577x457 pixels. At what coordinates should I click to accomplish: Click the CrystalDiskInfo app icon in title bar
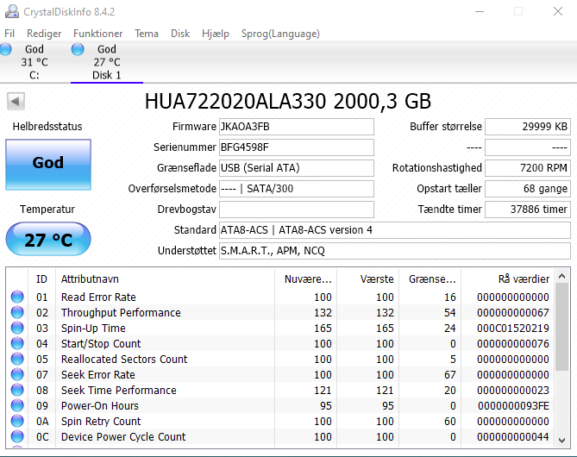click(x=12, y=11)
